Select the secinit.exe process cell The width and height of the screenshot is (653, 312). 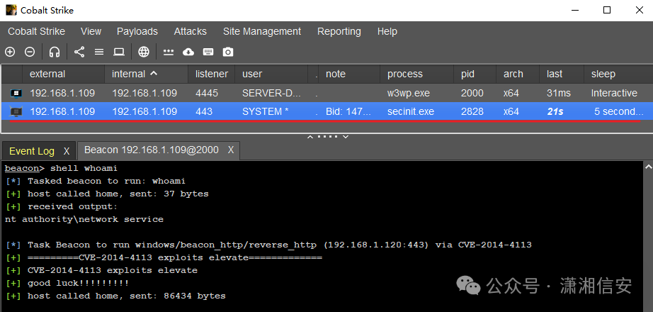click(x=417, y=111)
